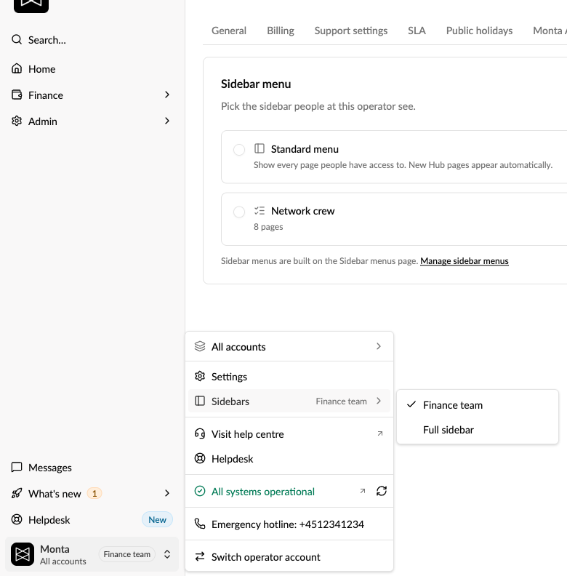
Task: Select the Network crew radio button
Action: point(239,212)
